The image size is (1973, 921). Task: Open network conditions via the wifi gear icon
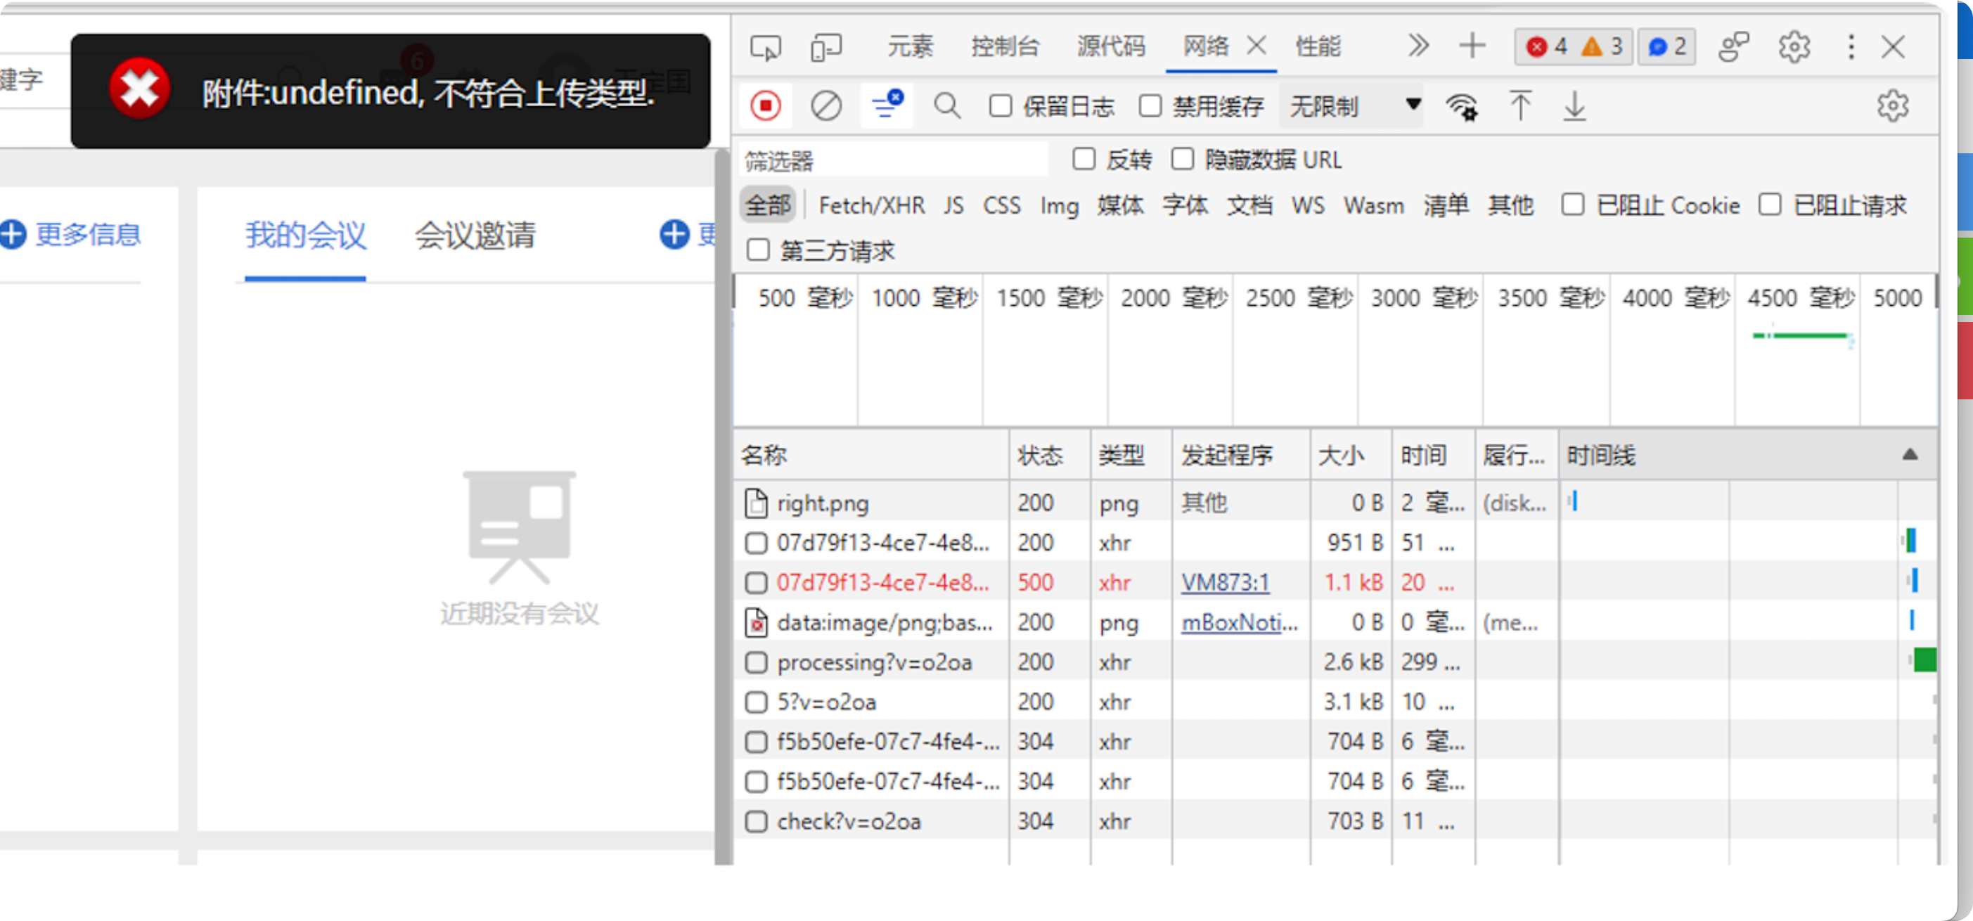pos(1461,105)
